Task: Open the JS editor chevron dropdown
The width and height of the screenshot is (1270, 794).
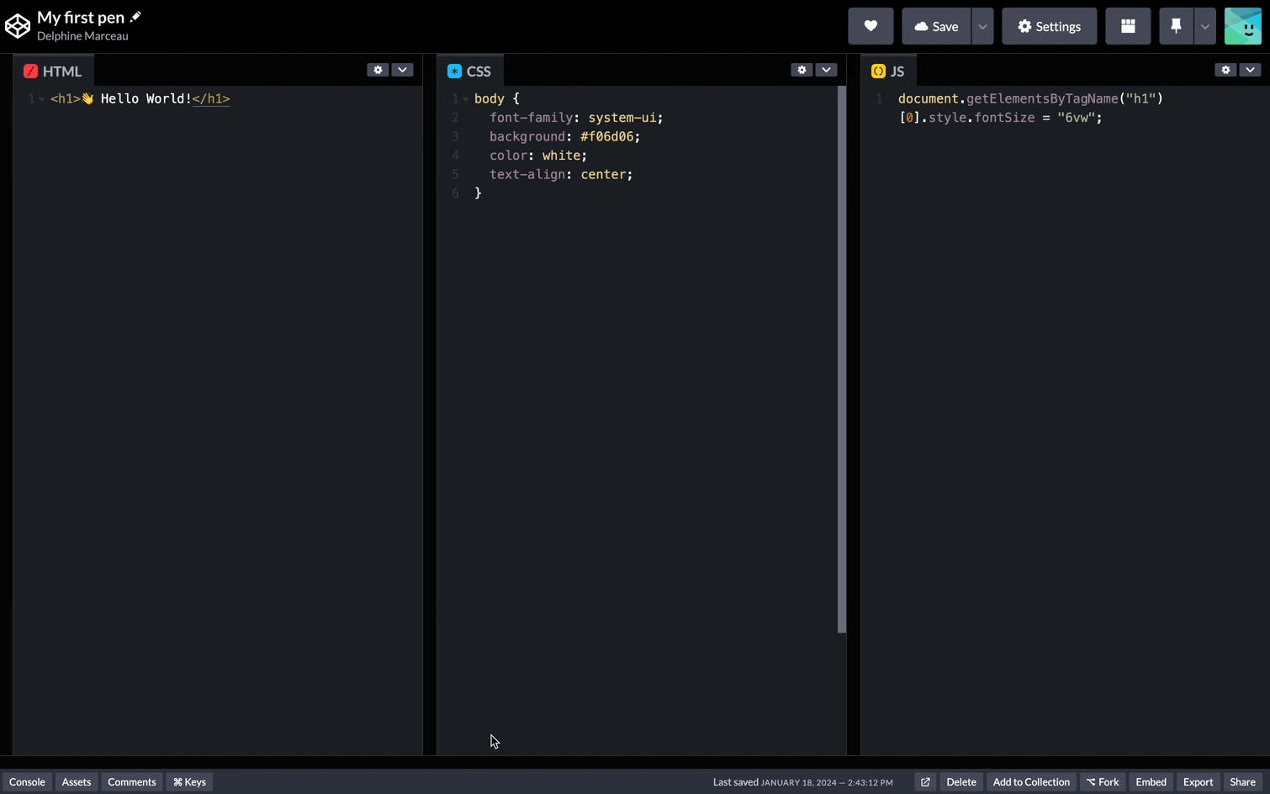Action: coord(1250,70)
